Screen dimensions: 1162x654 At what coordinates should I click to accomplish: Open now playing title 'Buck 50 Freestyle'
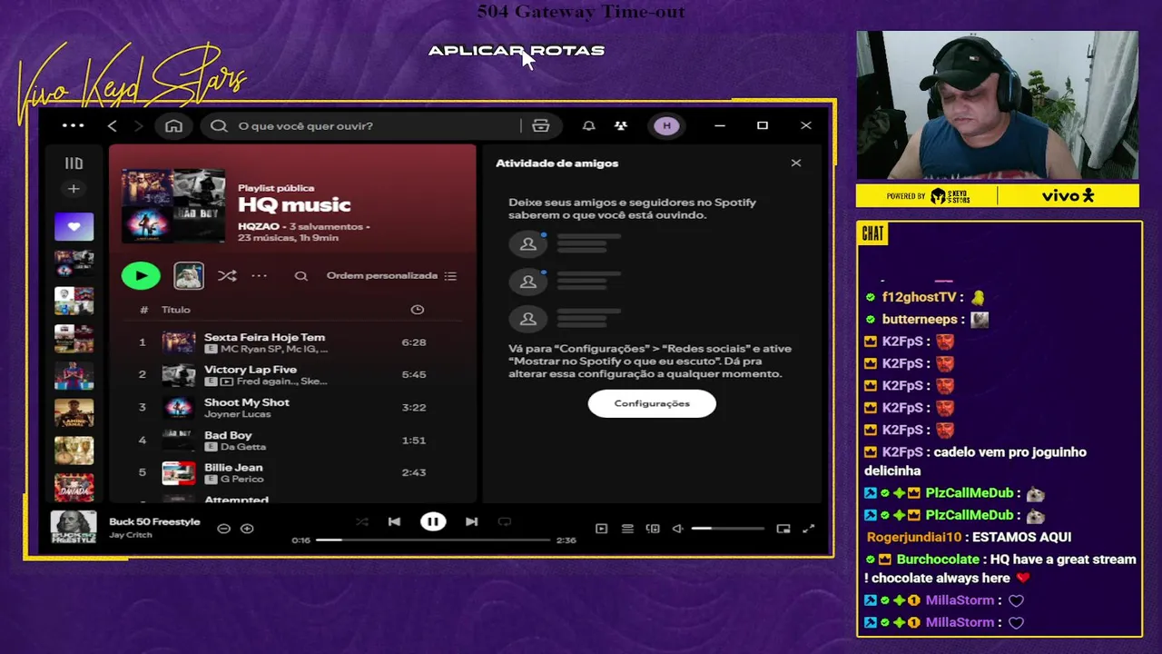click(154, 522)
